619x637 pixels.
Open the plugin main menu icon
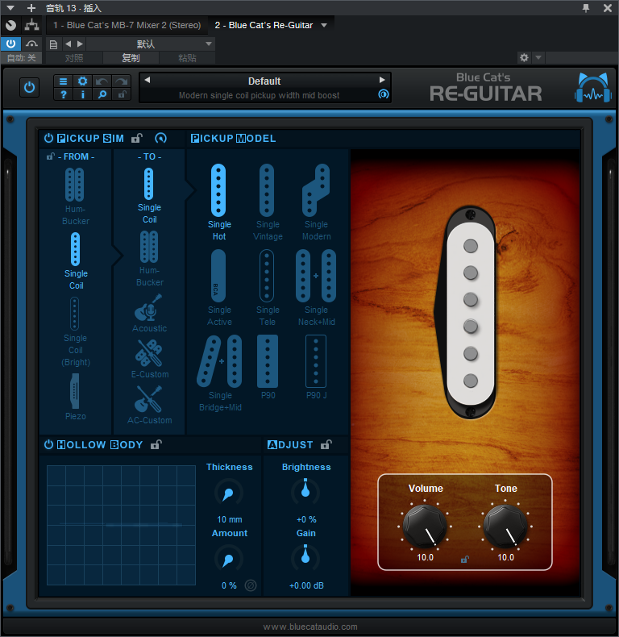pyautogui.click(x=63, y=81)
